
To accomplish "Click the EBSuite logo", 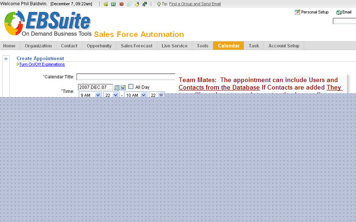I will click(x=48, y=23).
